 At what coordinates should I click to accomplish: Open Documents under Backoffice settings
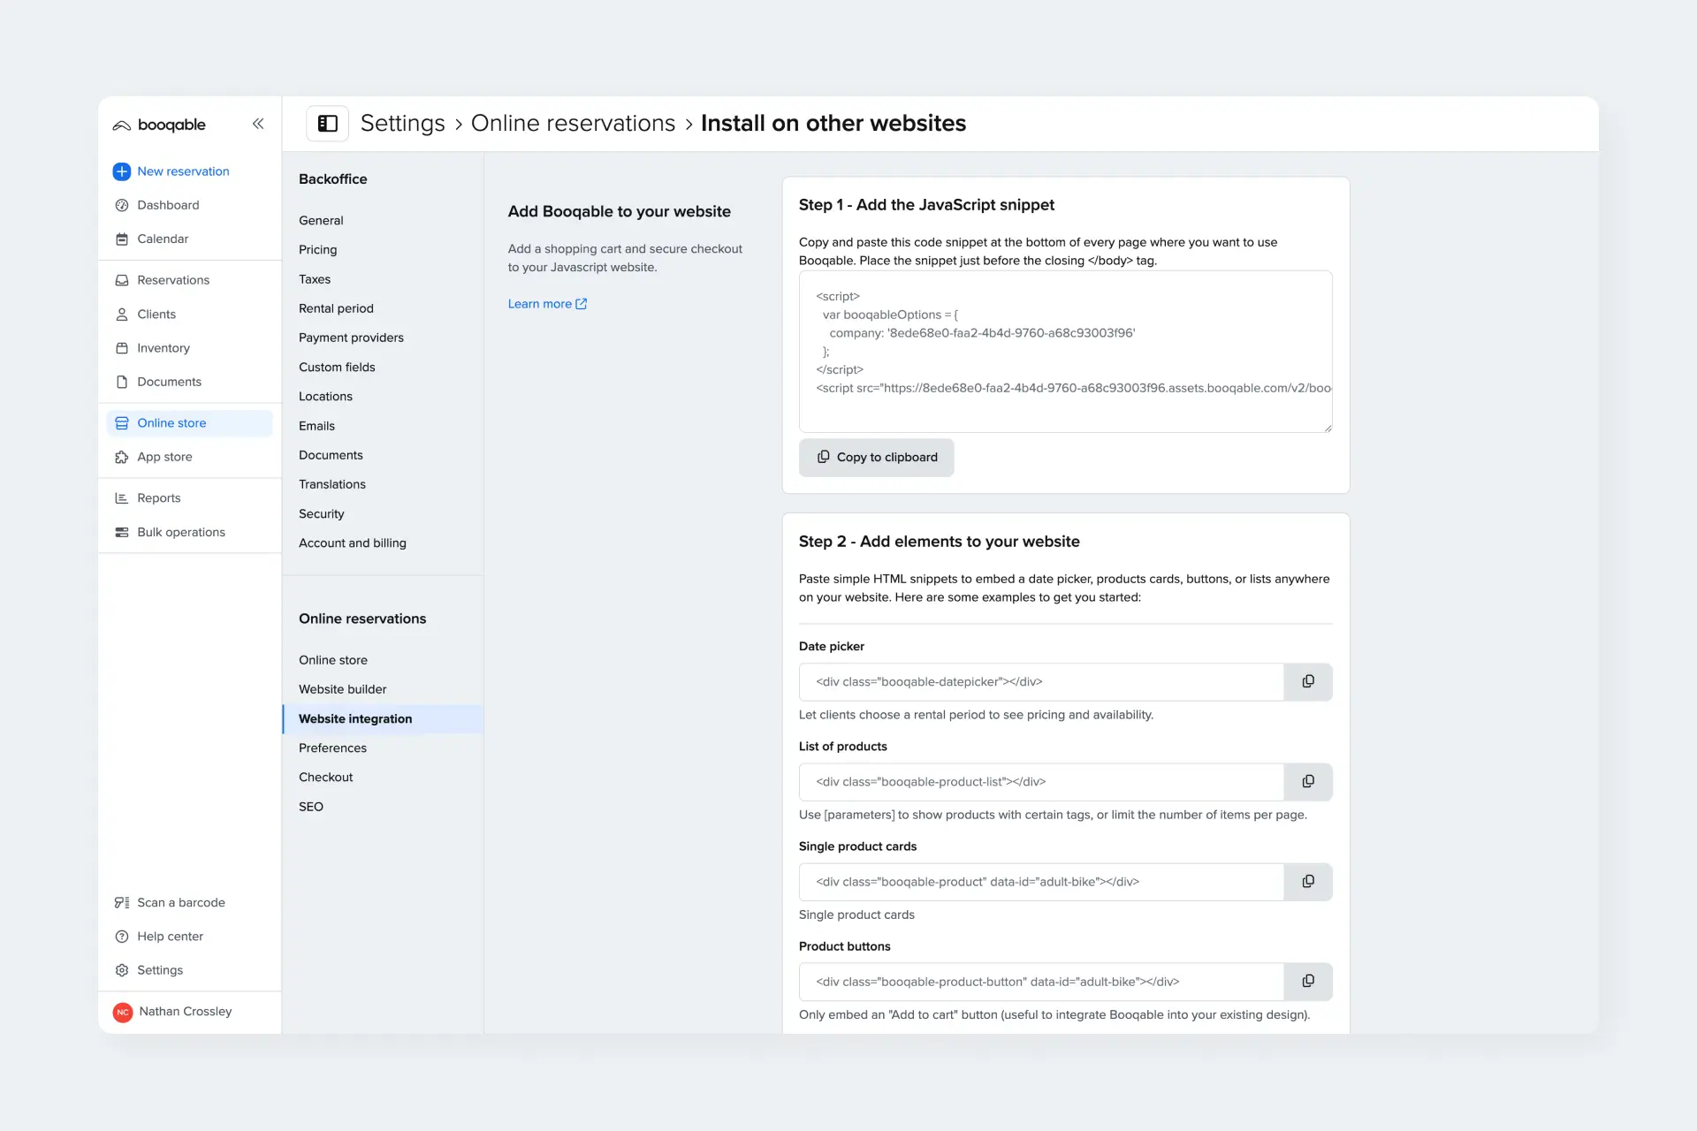click(331, 455)
